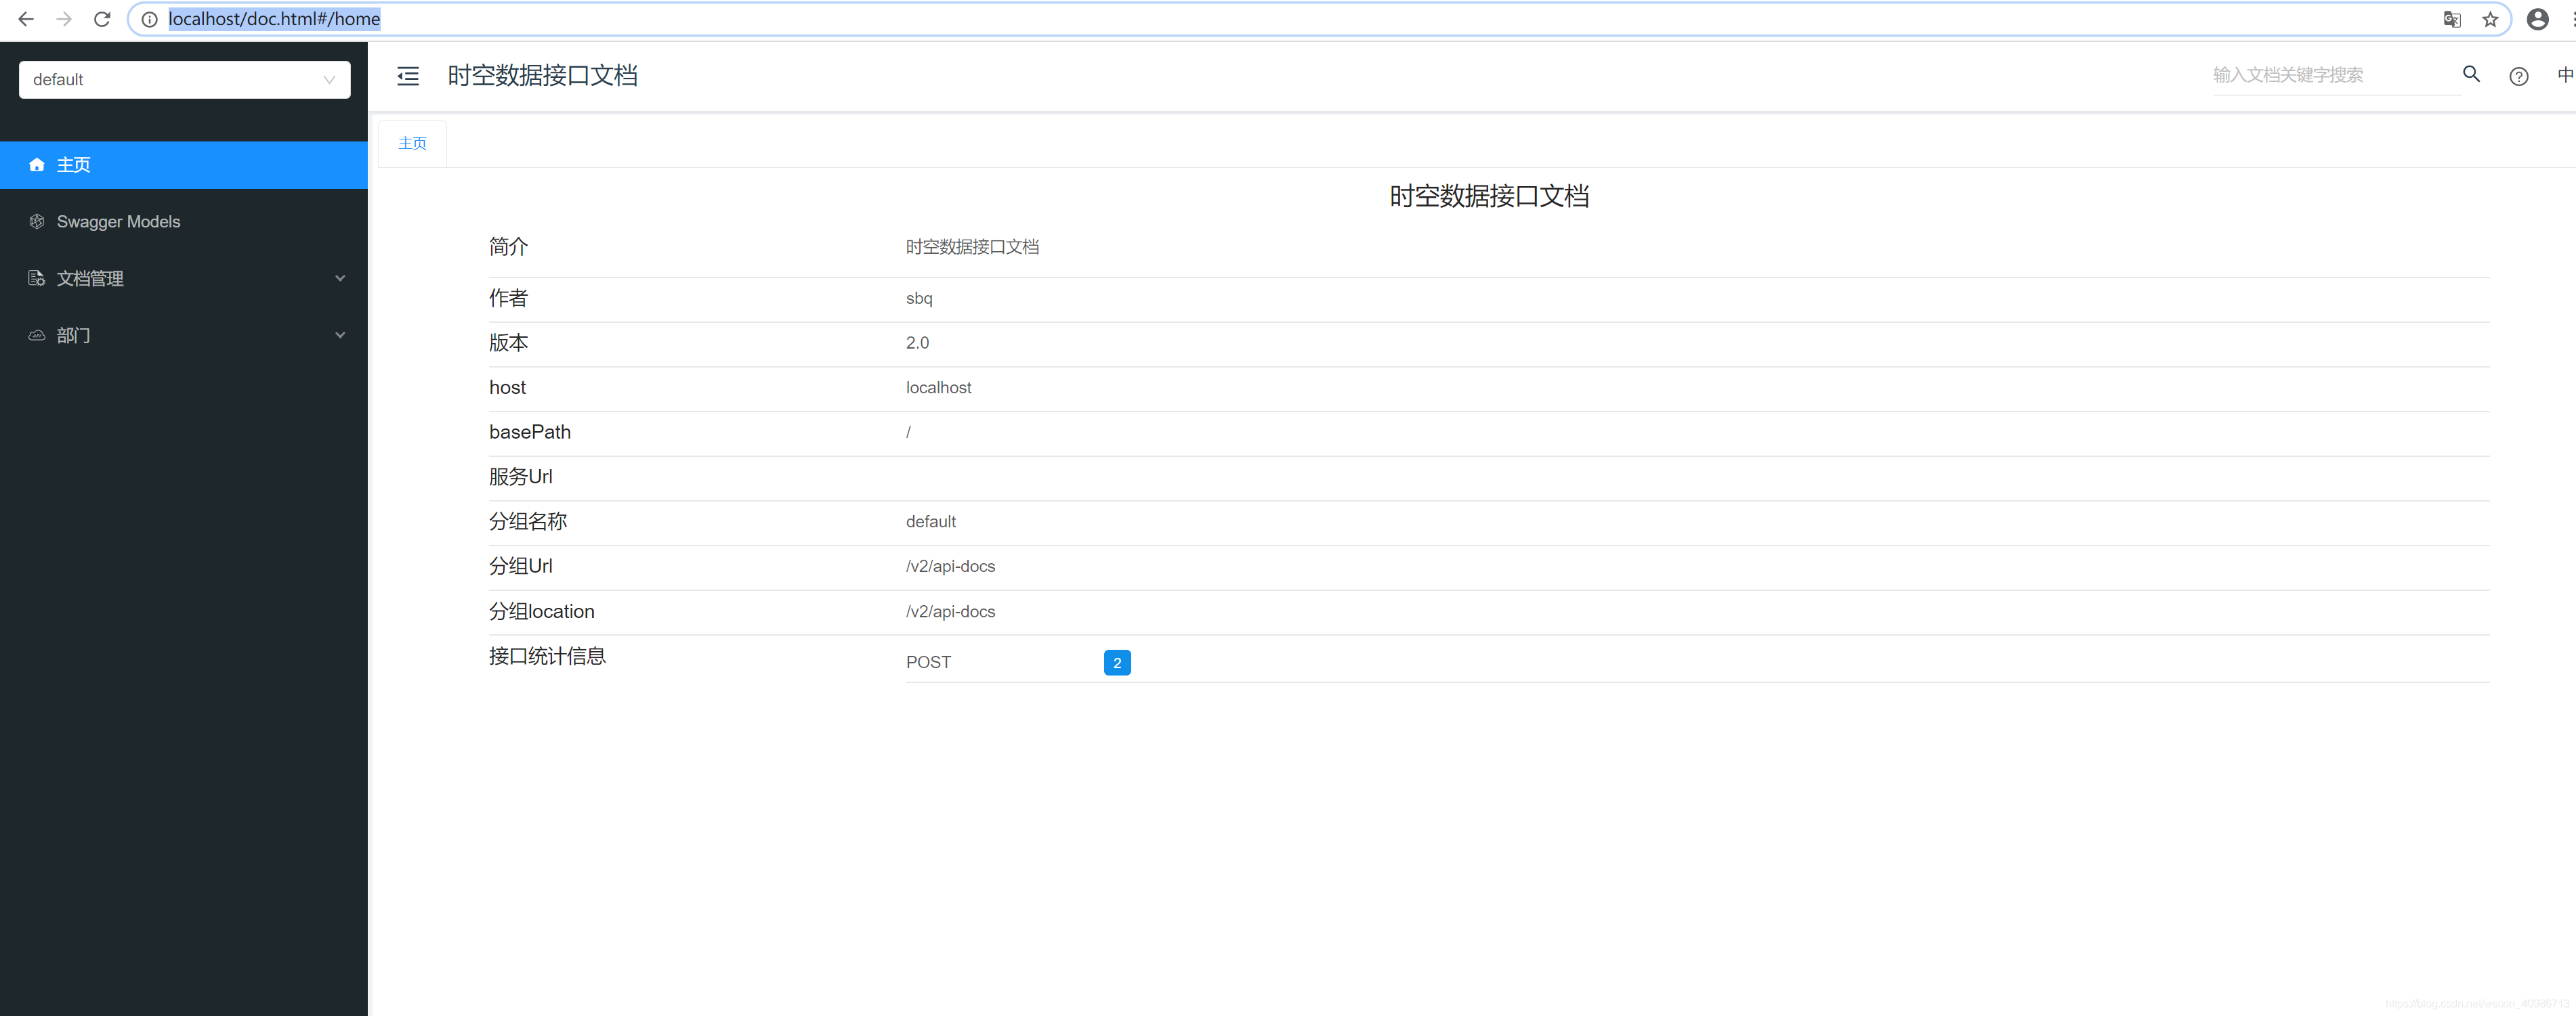Open the default group dropdown

184,80
